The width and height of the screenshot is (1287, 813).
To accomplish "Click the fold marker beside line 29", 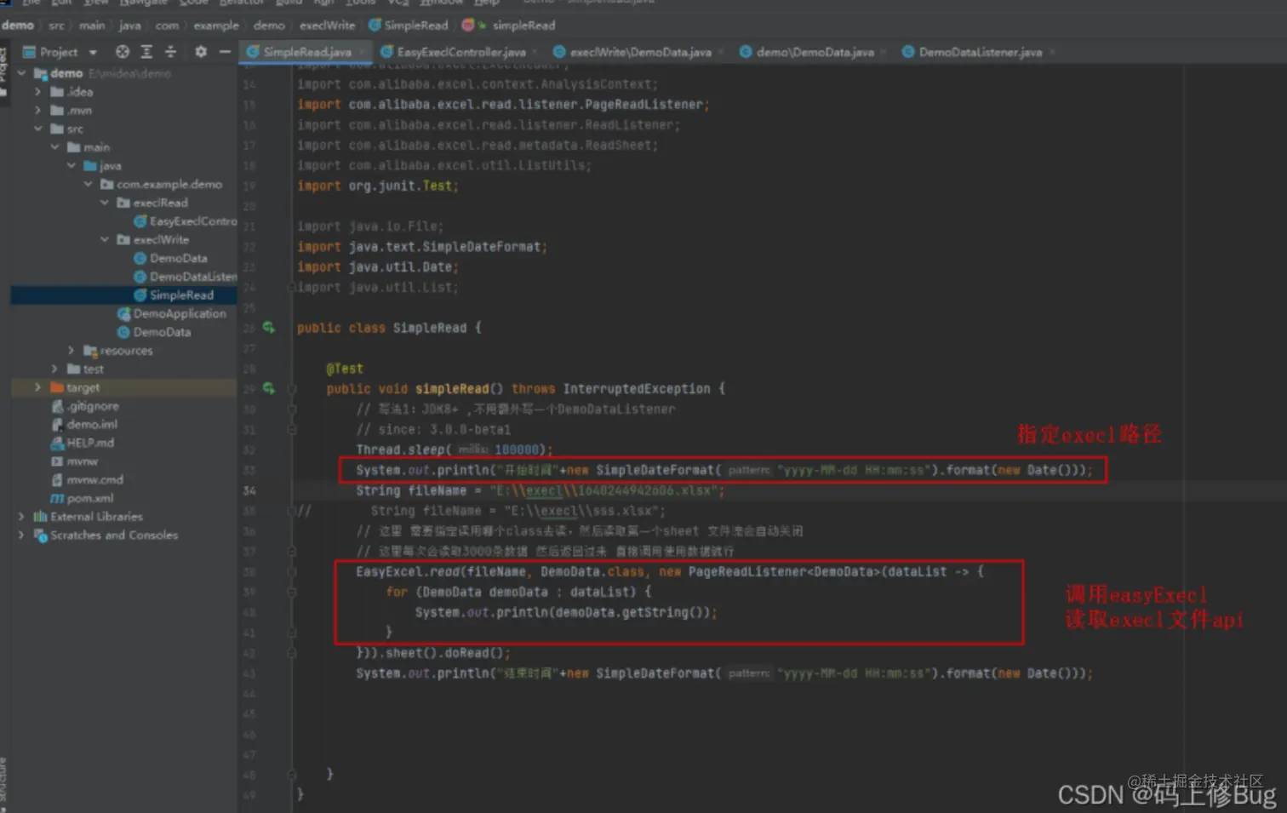I will tap(292, 389).
